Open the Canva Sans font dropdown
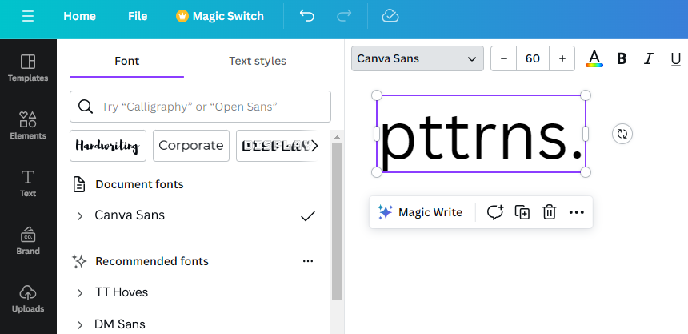This screenshot has width=688, height=334. (418, 58)
